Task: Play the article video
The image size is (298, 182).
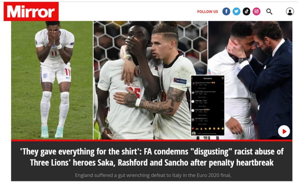Action: (284, 131)
